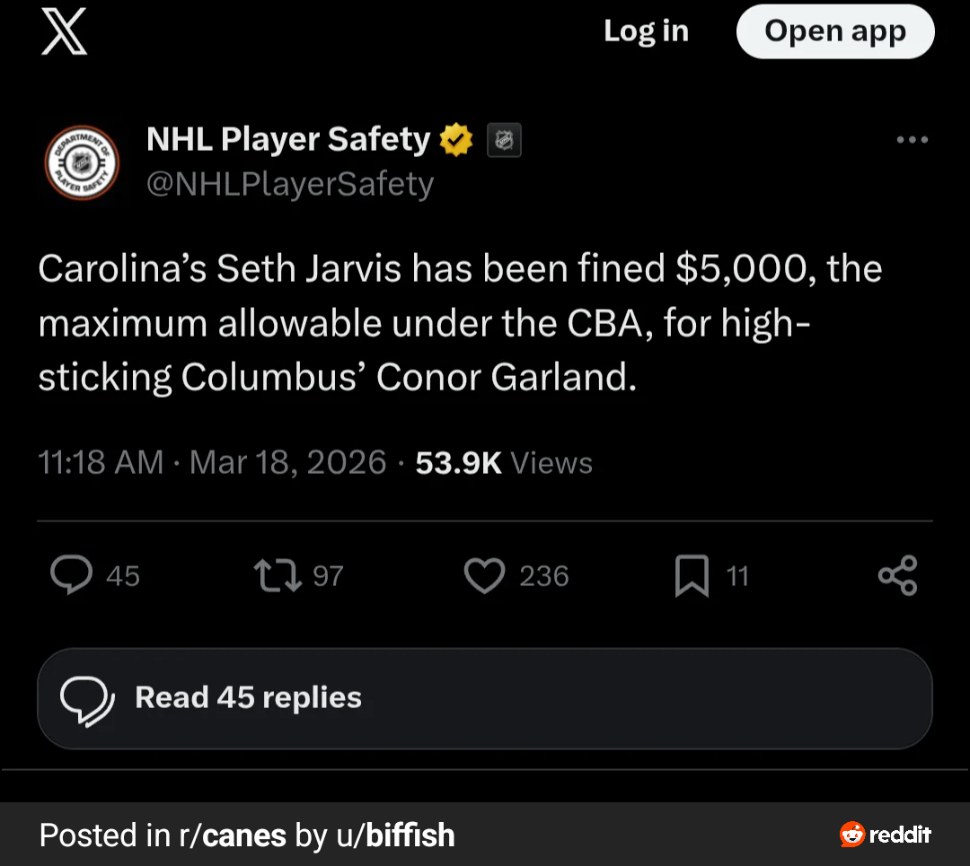
Task: Click the tweet timestamp Mar 18, 2026
Action: (287, 462)
